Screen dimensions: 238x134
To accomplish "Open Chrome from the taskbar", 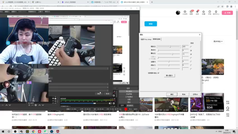I will [33, 131].
